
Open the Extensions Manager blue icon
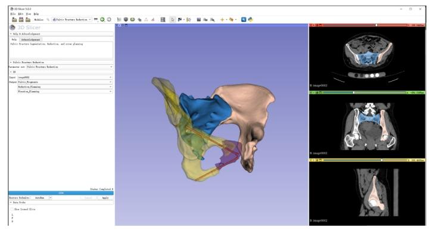coord(244,20)
